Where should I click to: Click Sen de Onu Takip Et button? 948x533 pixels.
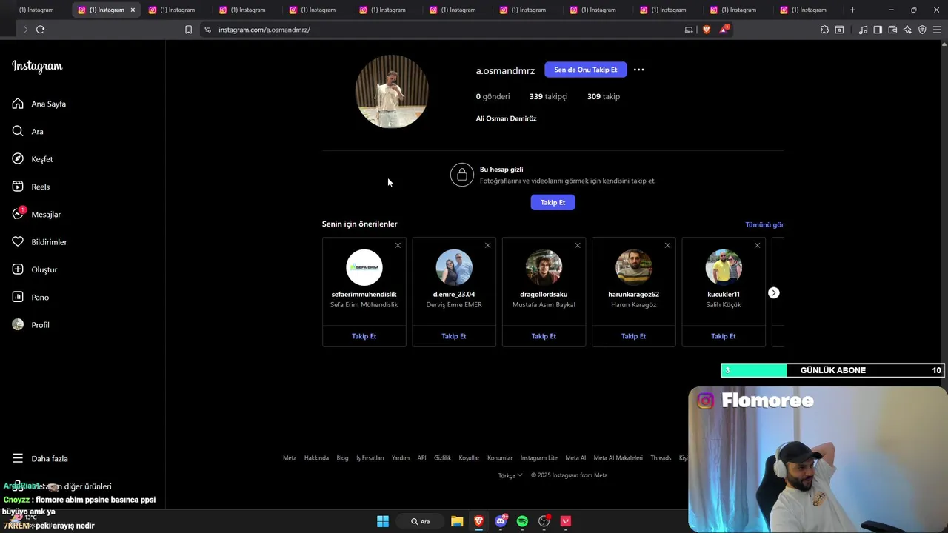point(585,70)
